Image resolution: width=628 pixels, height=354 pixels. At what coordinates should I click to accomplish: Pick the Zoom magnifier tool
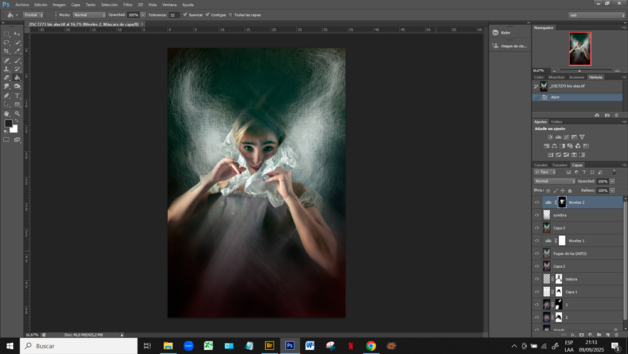tap(17, 114)
